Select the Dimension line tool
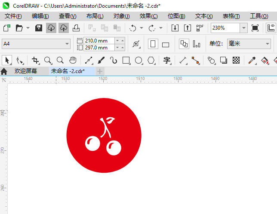 click(x=183, y=60)
